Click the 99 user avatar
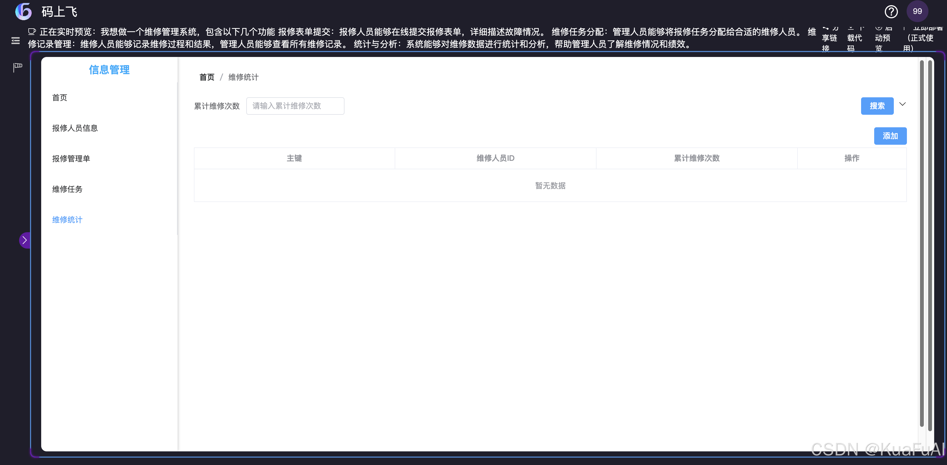 (917, 11)
